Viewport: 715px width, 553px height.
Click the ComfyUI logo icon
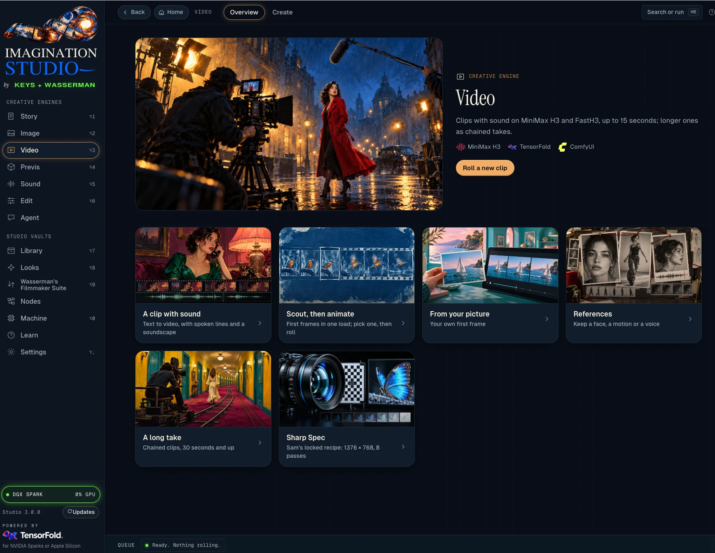563,147
